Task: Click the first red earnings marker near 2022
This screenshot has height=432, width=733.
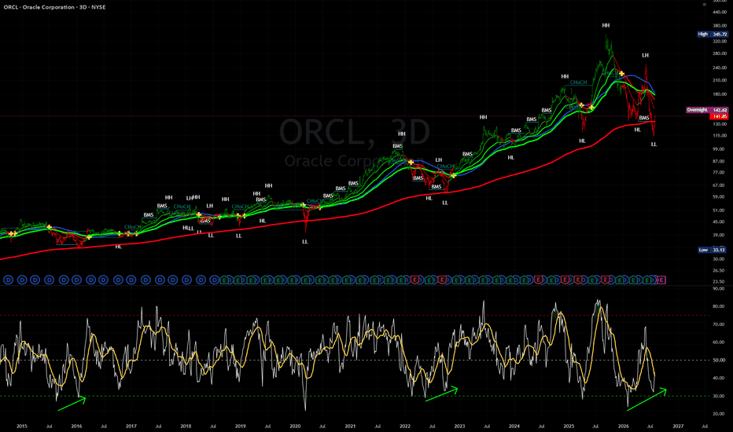Action: [414, 280]
